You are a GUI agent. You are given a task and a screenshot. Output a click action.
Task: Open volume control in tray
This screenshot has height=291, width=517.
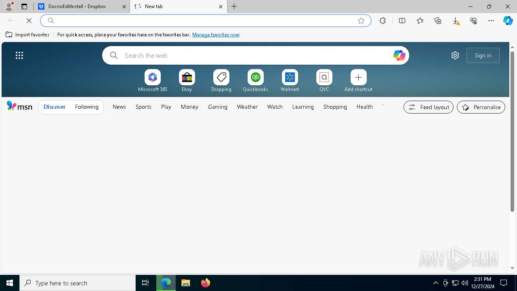[465, 283]
